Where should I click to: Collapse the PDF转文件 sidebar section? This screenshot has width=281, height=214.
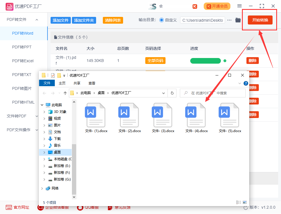pos(37,20)
